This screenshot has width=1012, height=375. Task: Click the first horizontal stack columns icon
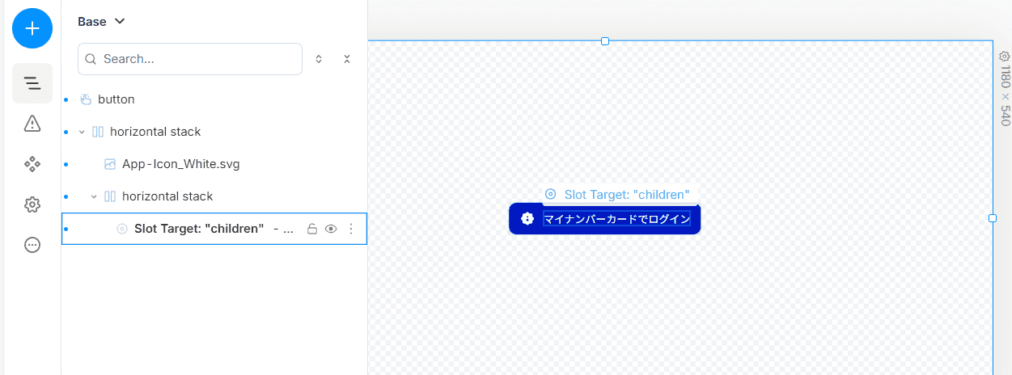[x=98, y=132]
